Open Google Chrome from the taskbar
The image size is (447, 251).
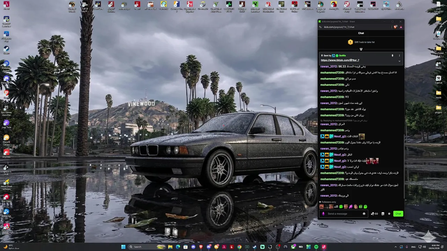[239, 247]
